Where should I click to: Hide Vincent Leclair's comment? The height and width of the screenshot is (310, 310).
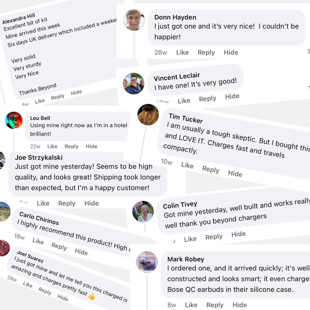pyautogui.click(x=232, y=96)
